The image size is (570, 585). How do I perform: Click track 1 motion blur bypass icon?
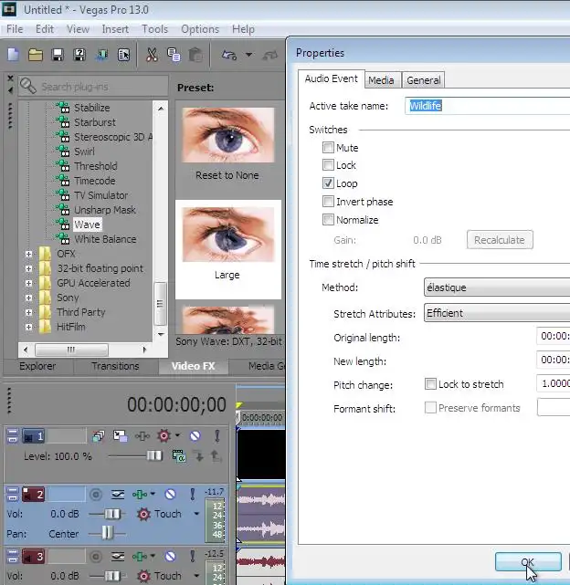[x=99, y=435]
